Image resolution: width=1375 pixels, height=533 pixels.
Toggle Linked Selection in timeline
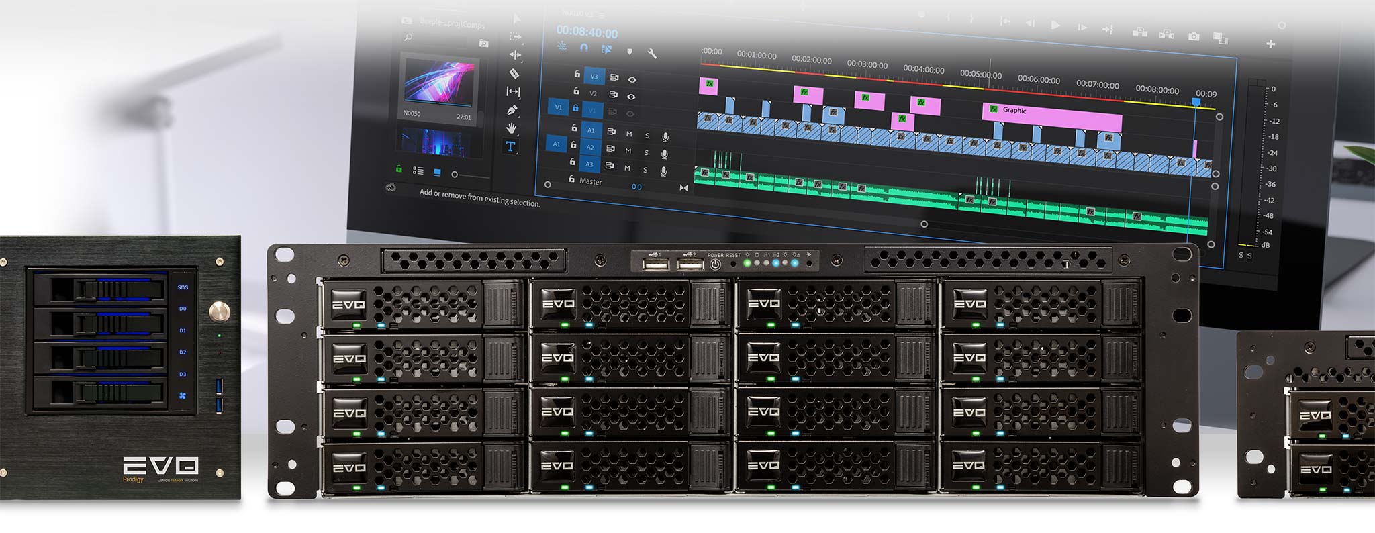(x=606, y=49)
